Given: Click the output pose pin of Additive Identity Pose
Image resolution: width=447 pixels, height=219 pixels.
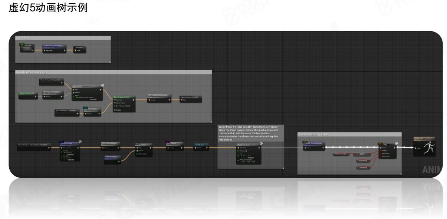Looking at the screenshot, I should point(36,97).
